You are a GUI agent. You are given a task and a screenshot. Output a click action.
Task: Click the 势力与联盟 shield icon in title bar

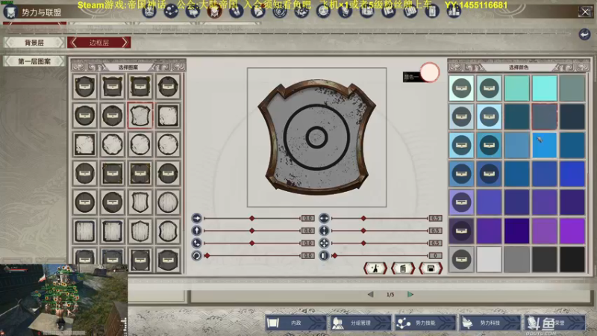pyautogui.click(x=10, y=12)
